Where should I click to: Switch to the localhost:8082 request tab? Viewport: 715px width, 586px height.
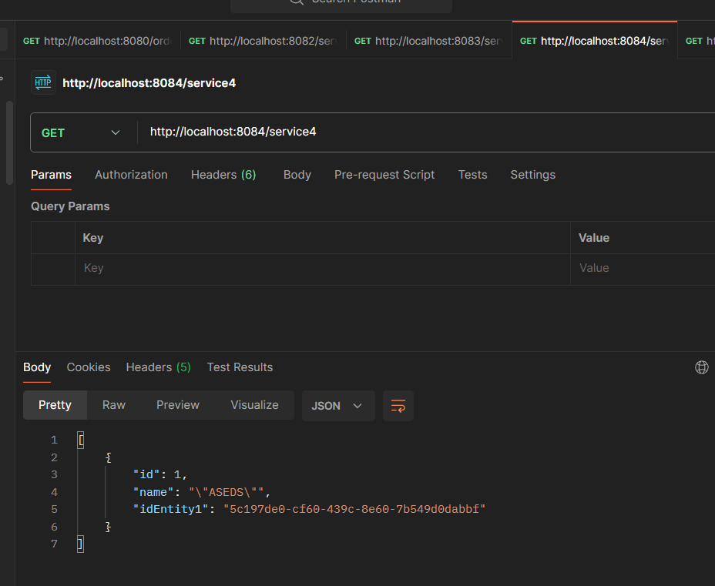click(263, 41)
